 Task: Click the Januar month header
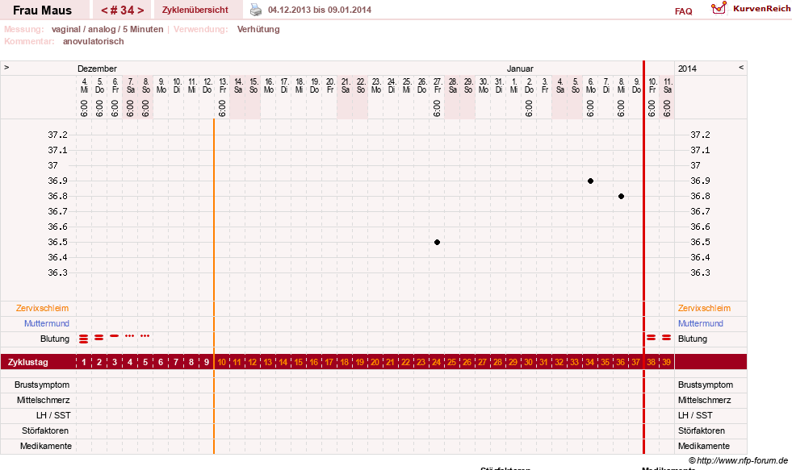(520, 69)
